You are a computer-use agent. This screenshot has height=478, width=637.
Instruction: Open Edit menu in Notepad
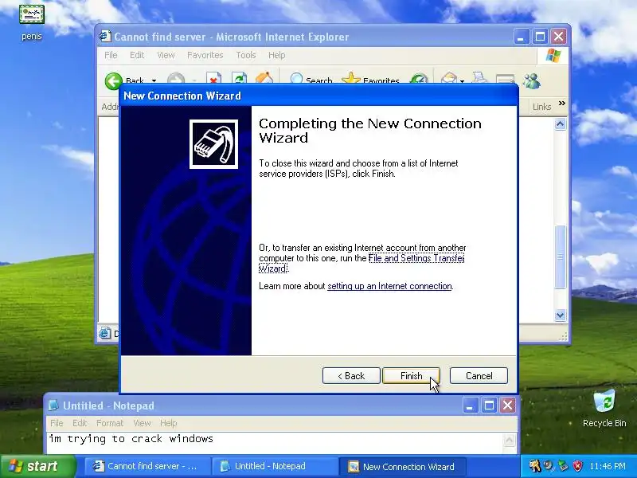(x=80, y=423)
